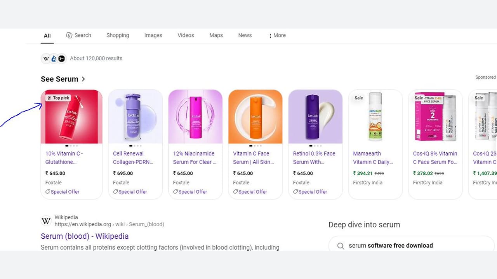Click the Wikipedia source icon near results count
Screen dimensions: 497x279
[46, 59]
